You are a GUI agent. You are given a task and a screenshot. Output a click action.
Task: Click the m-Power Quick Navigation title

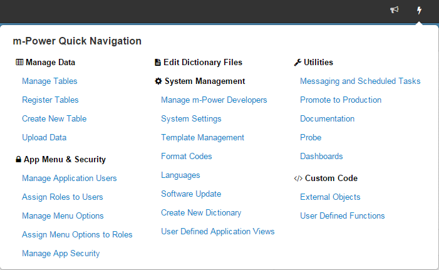[x=77, y=41]
